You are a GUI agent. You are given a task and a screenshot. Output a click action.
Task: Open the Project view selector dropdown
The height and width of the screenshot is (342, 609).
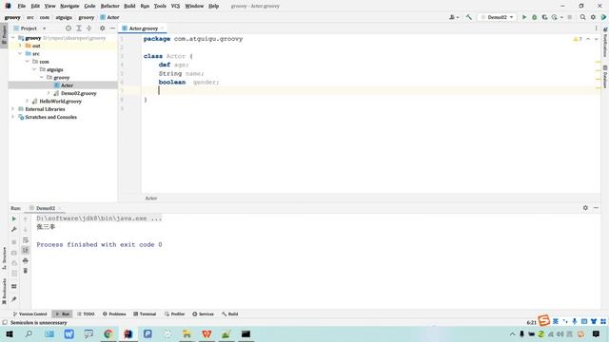[x=29, y=28]
